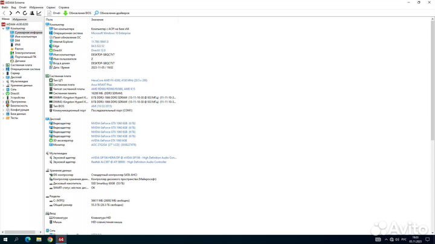Select Разгон item in the tree

click(x=20, y=48)
